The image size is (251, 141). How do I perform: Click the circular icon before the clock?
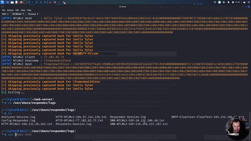coord(233,2)
